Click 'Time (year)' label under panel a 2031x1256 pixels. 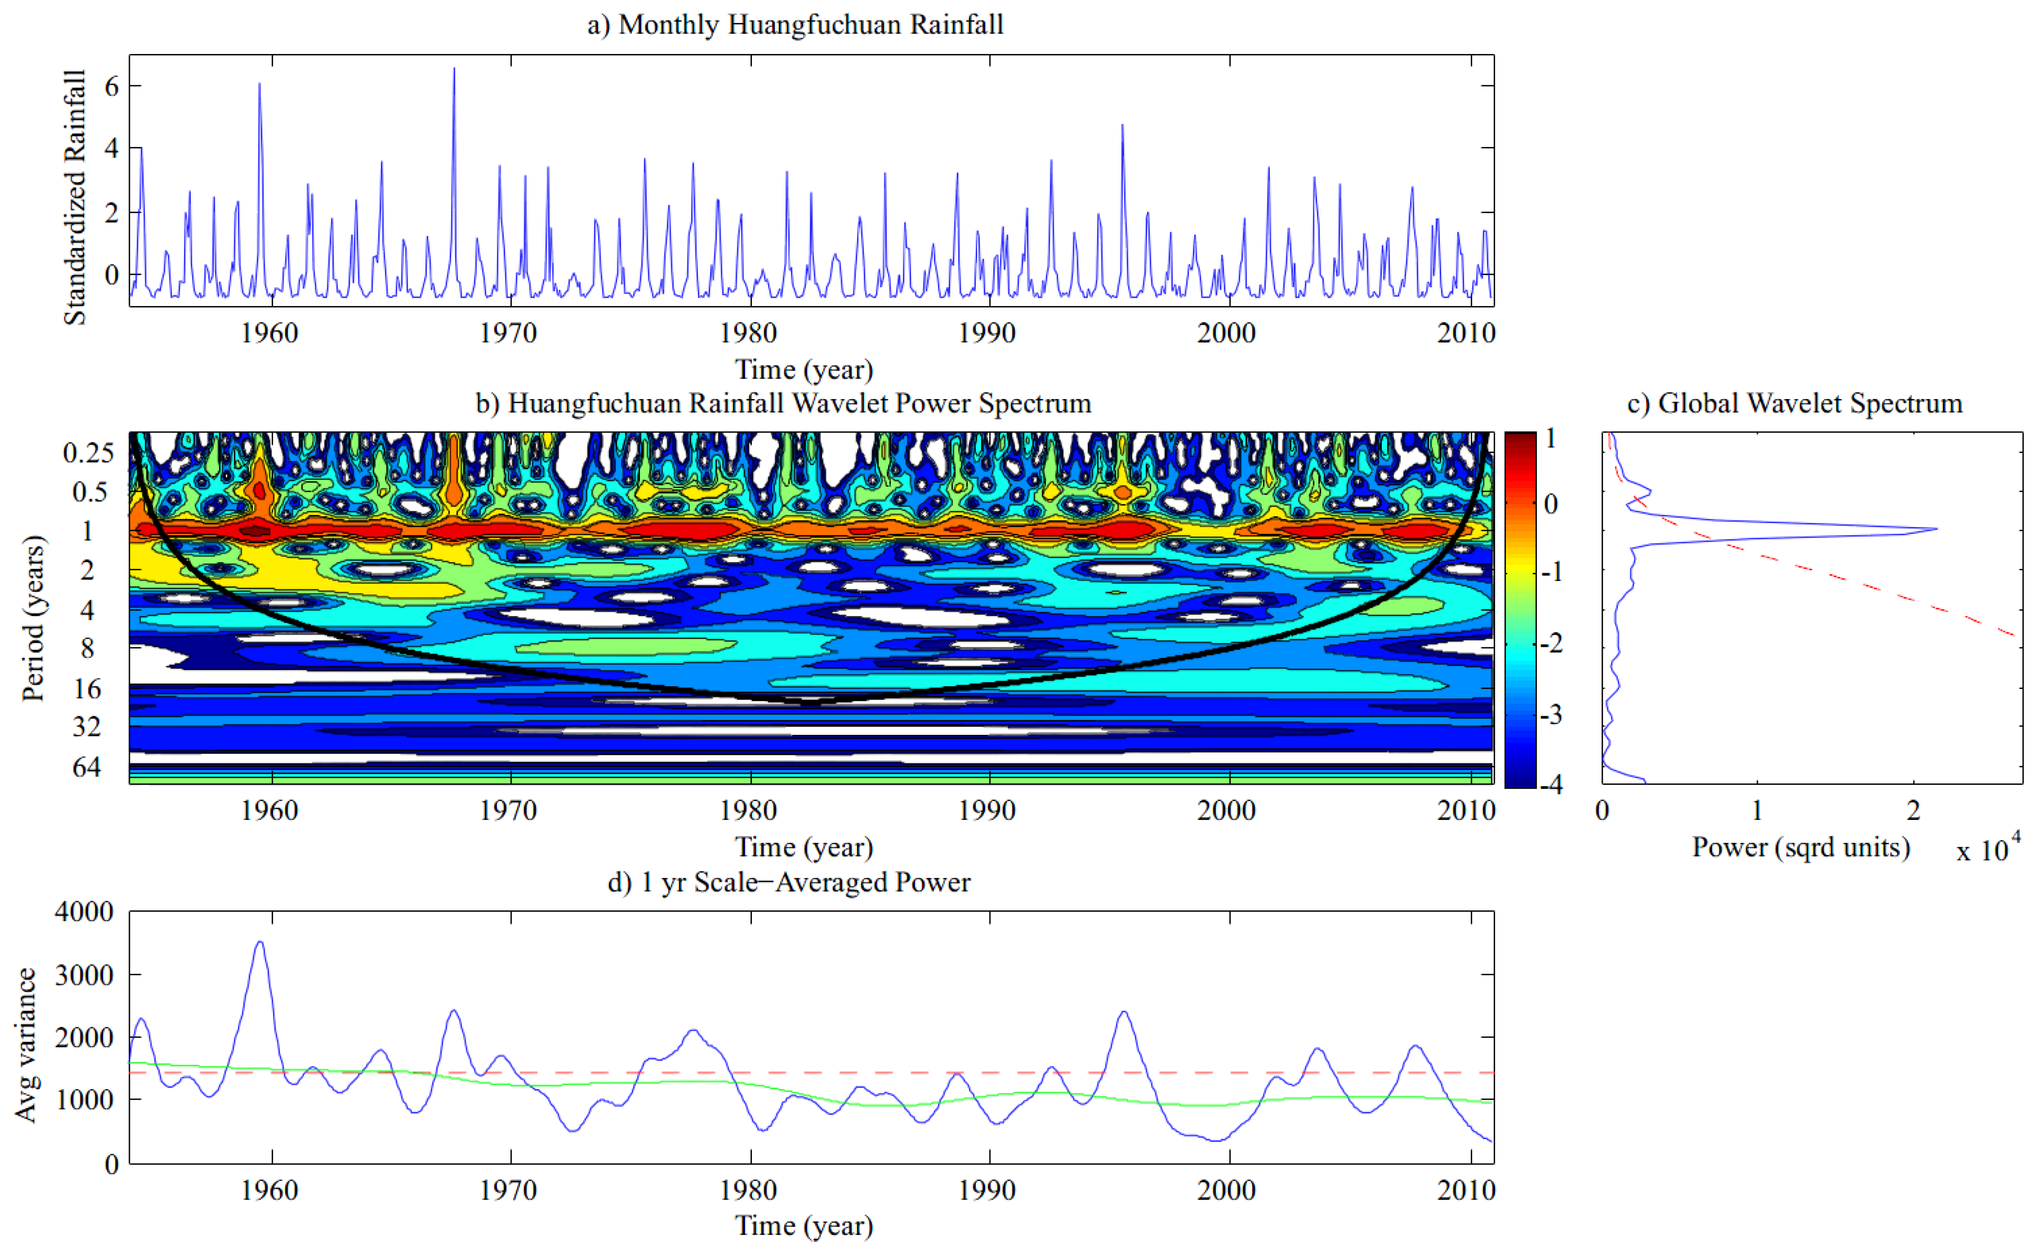804,369
